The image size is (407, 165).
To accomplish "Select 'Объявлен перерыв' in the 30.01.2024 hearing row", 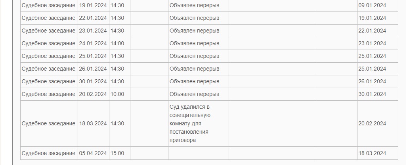I will point(194,82).
